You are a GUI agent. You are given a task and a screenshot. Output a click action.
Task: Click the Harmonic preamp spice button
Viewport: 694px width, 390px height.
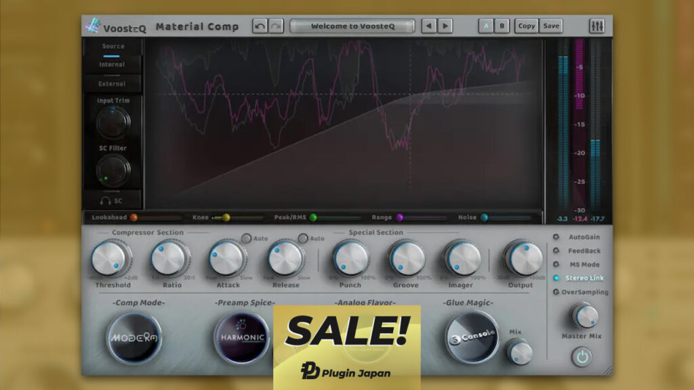click(241, 337)
